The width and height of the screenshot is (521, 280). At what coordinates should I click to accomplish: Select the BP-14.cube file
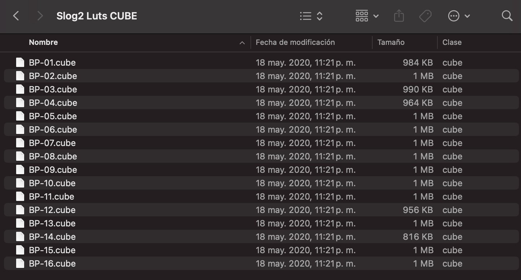[x=52, y=237]
